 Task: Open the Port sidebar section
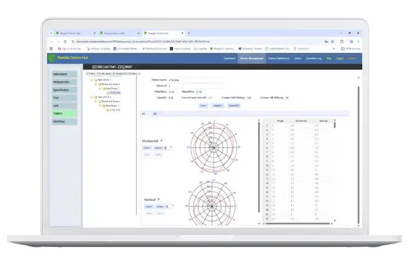click(64, 98)
